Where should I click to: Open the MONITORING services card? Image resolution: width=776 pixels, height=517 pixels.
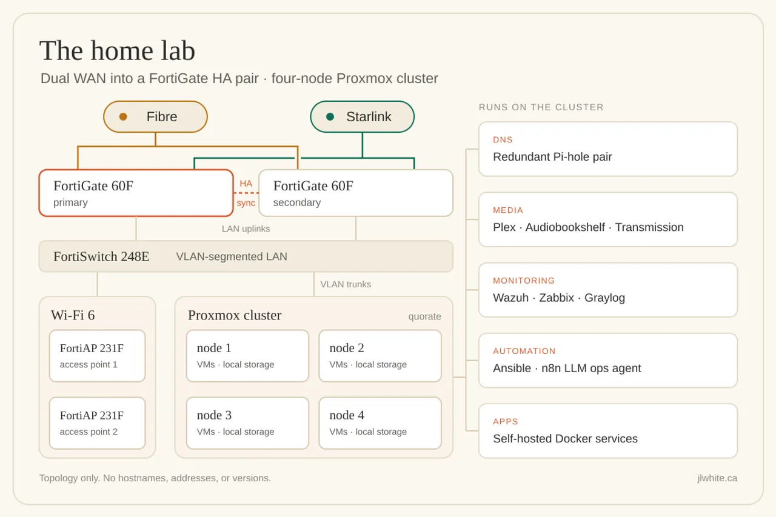coord(608,290)
